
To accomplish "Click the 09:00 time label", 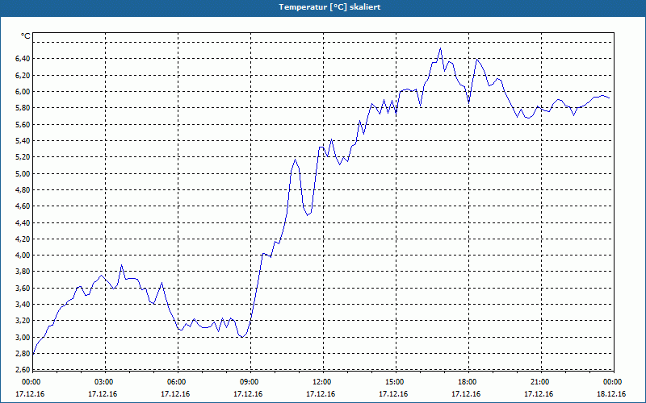I will click(249, 382).
